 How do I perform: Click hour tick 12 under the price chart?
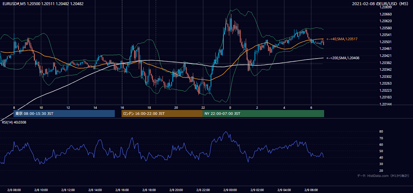point(68,107)
